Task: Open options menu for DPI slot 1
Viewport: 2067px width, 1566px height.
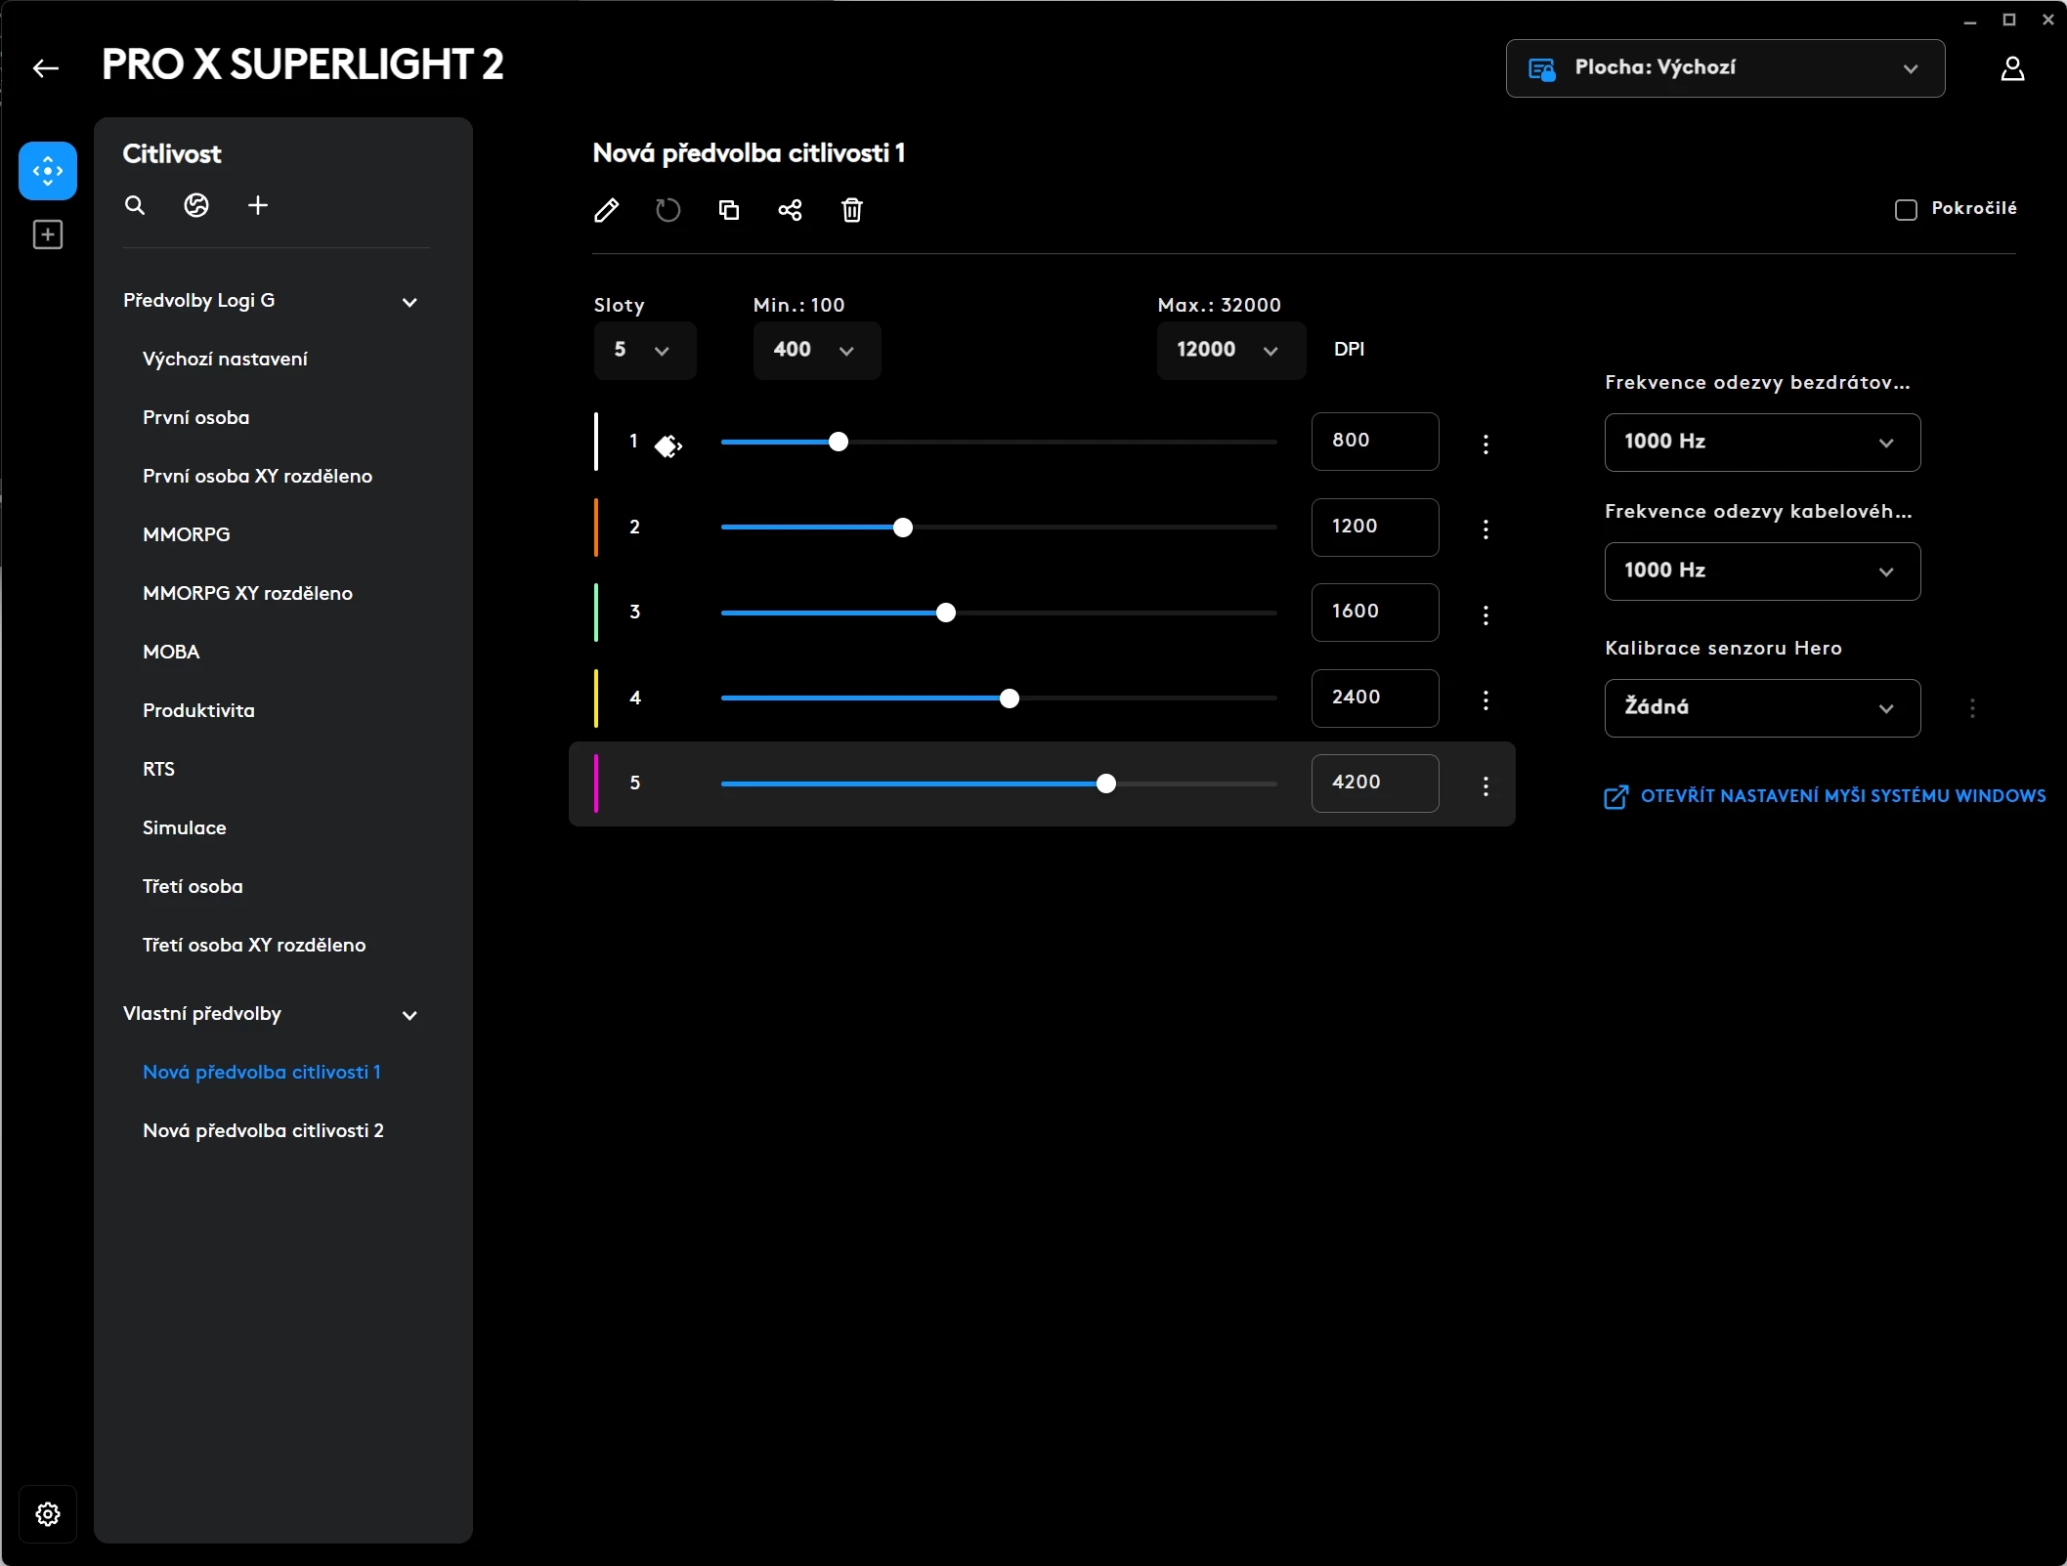Action: [x=1486, y=444]
